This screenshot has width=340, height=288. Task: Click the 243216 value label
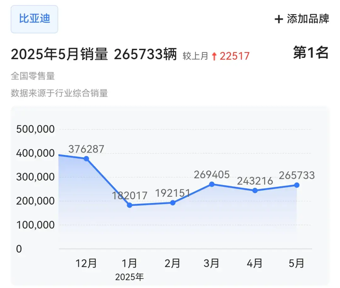255,181
